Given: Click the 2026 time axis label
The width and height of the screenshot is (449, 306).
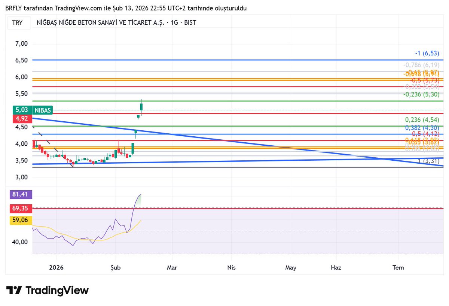Looking at the screenshot, I should click(x=56, y=267).
